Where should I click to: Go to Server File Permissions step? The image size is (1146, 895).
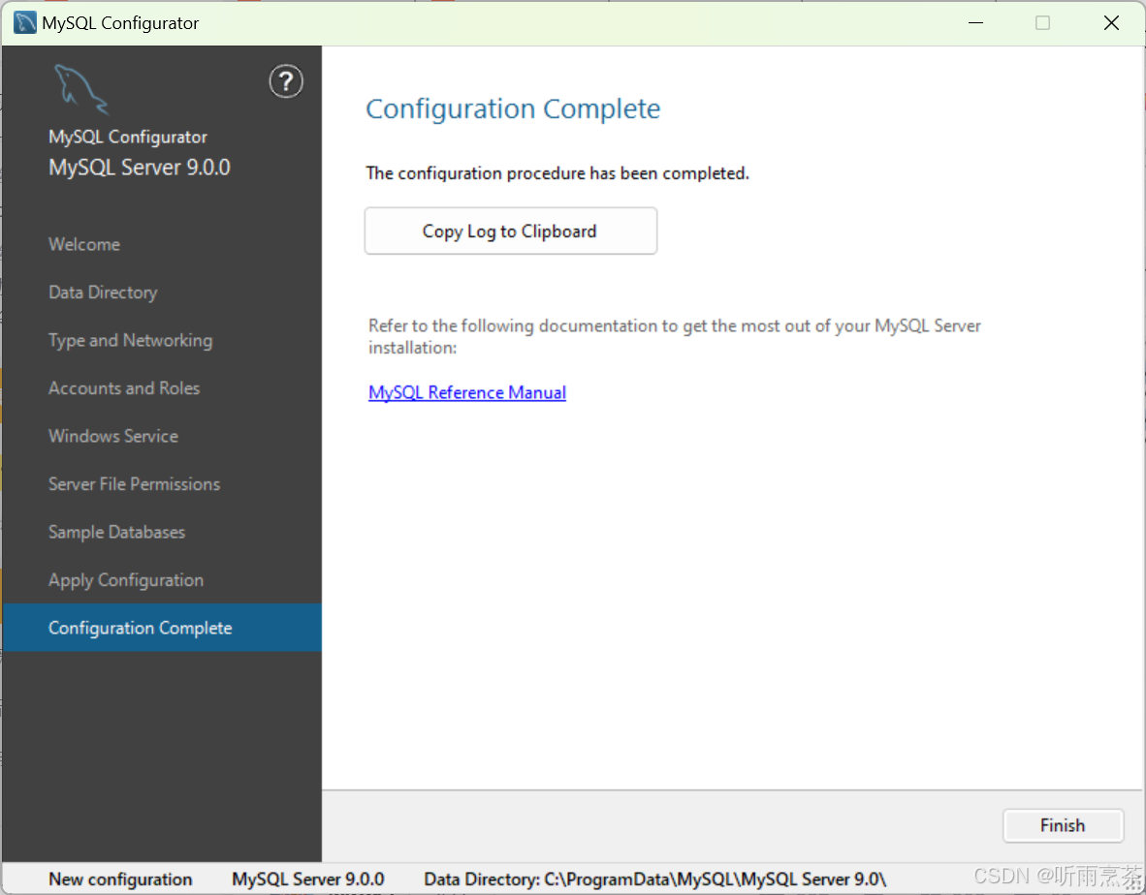tap(134, 484)
